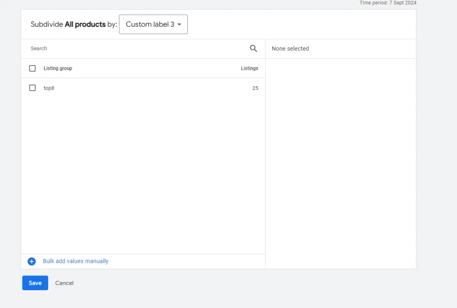The width and height of the screenshot is (457, 308).
Task: Check the top8 listing group checkbox
Action: [x=33, y=88]
